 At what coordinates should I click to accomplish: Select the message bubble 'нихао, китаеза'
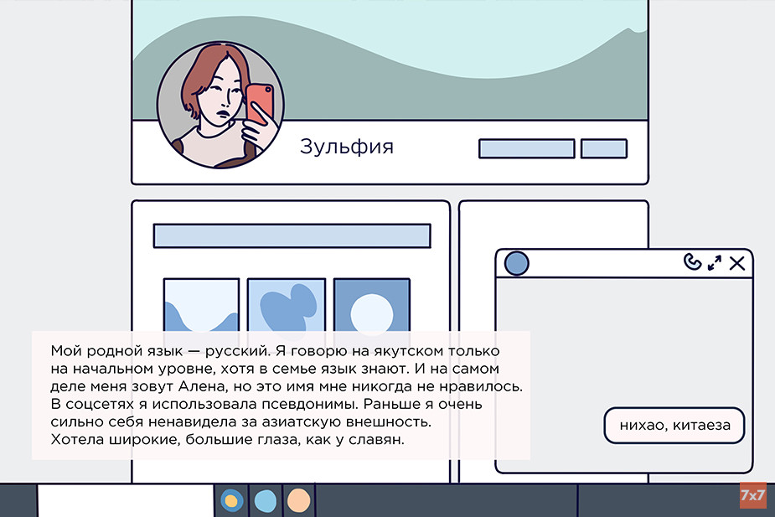674,426
